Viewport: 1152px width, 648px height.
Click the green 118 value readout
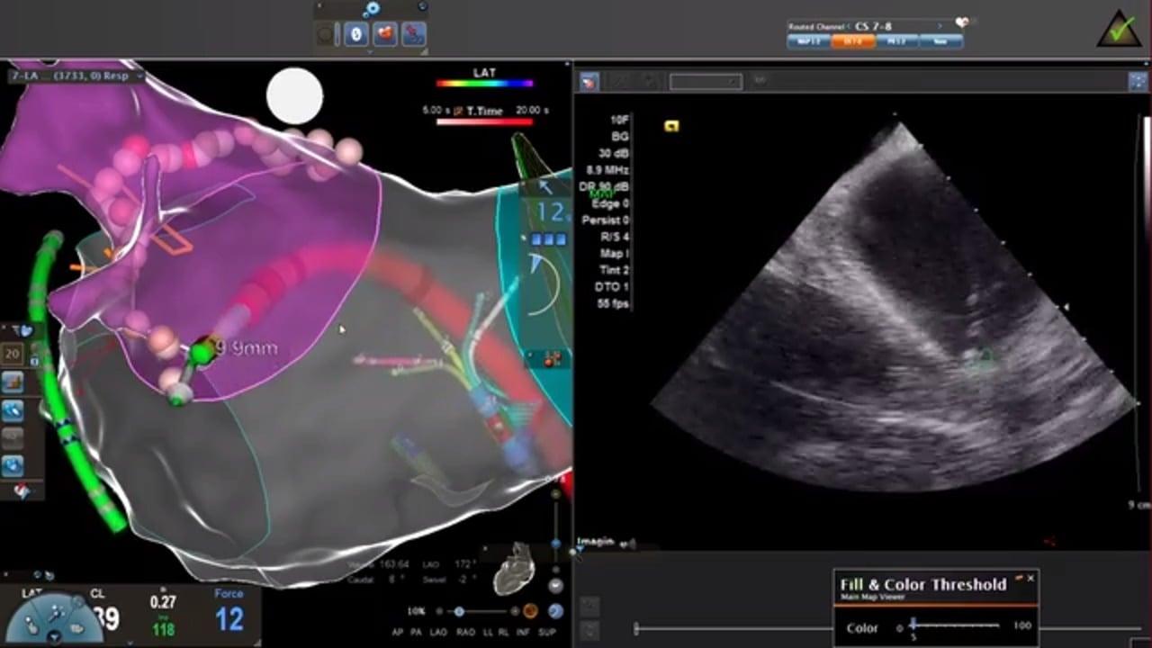pyautogui.click(x=162, y=630)
